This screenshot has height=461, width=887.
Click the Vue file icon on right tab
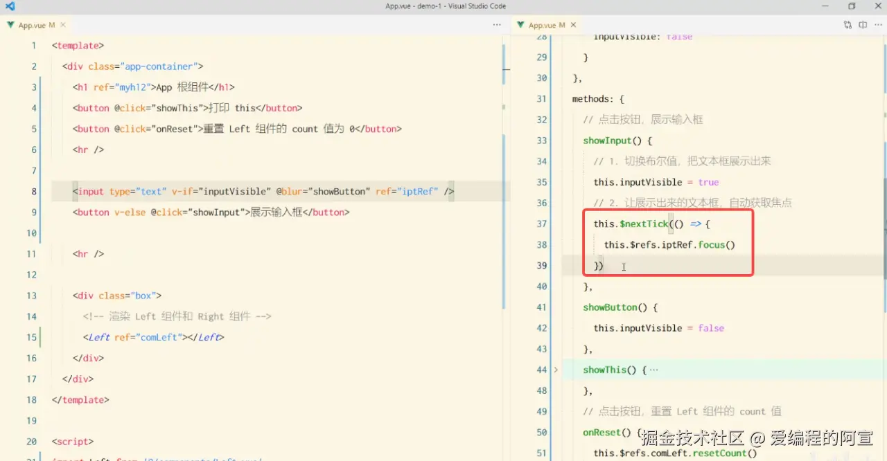tap(521, 25)
